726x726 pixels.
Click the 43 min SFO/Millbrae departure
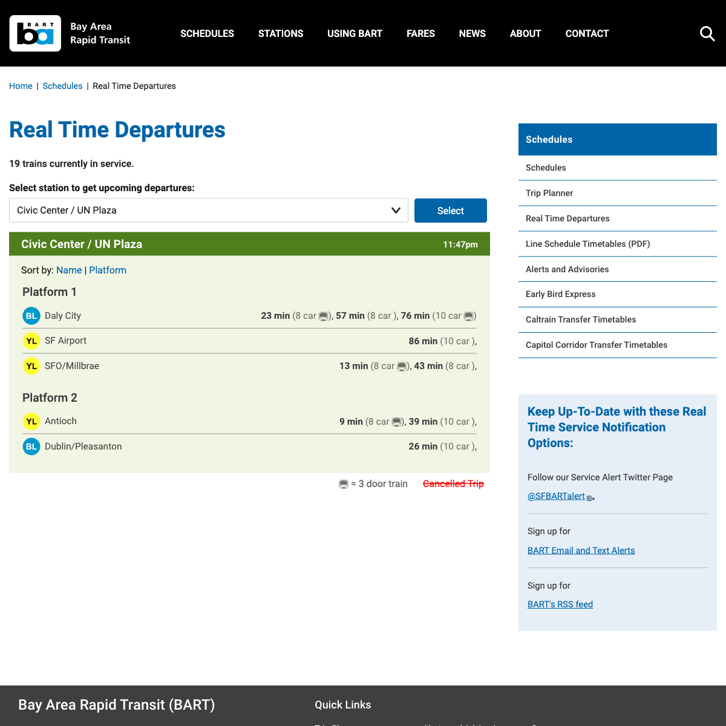pyautogui.click(x=428, y=366)
